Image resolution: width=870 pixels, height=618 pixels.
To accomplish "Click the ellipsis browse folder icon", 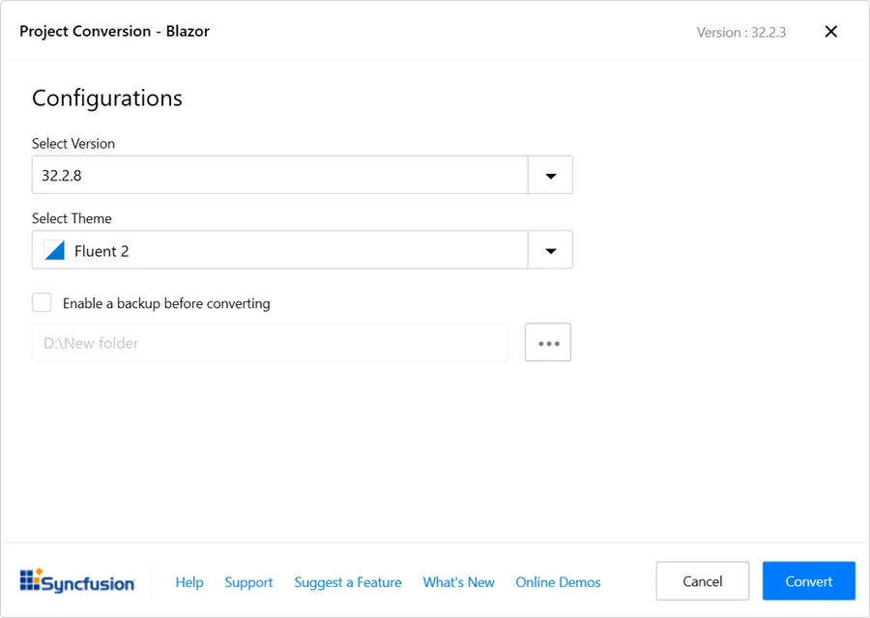I will click(548, 342).
